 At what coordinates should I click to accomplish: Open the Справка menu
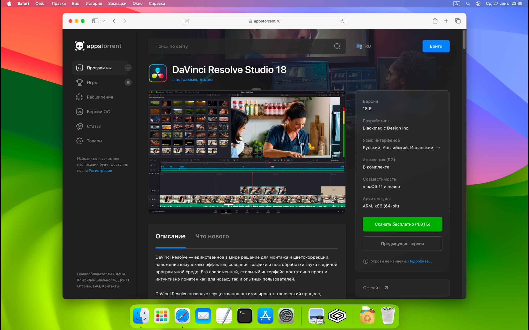[x=157, y=3]
